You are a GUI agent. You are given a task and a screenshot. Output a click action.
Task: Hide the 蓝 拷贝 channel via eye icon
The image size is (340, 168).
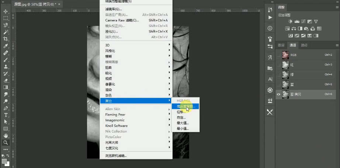coord(279,94)
